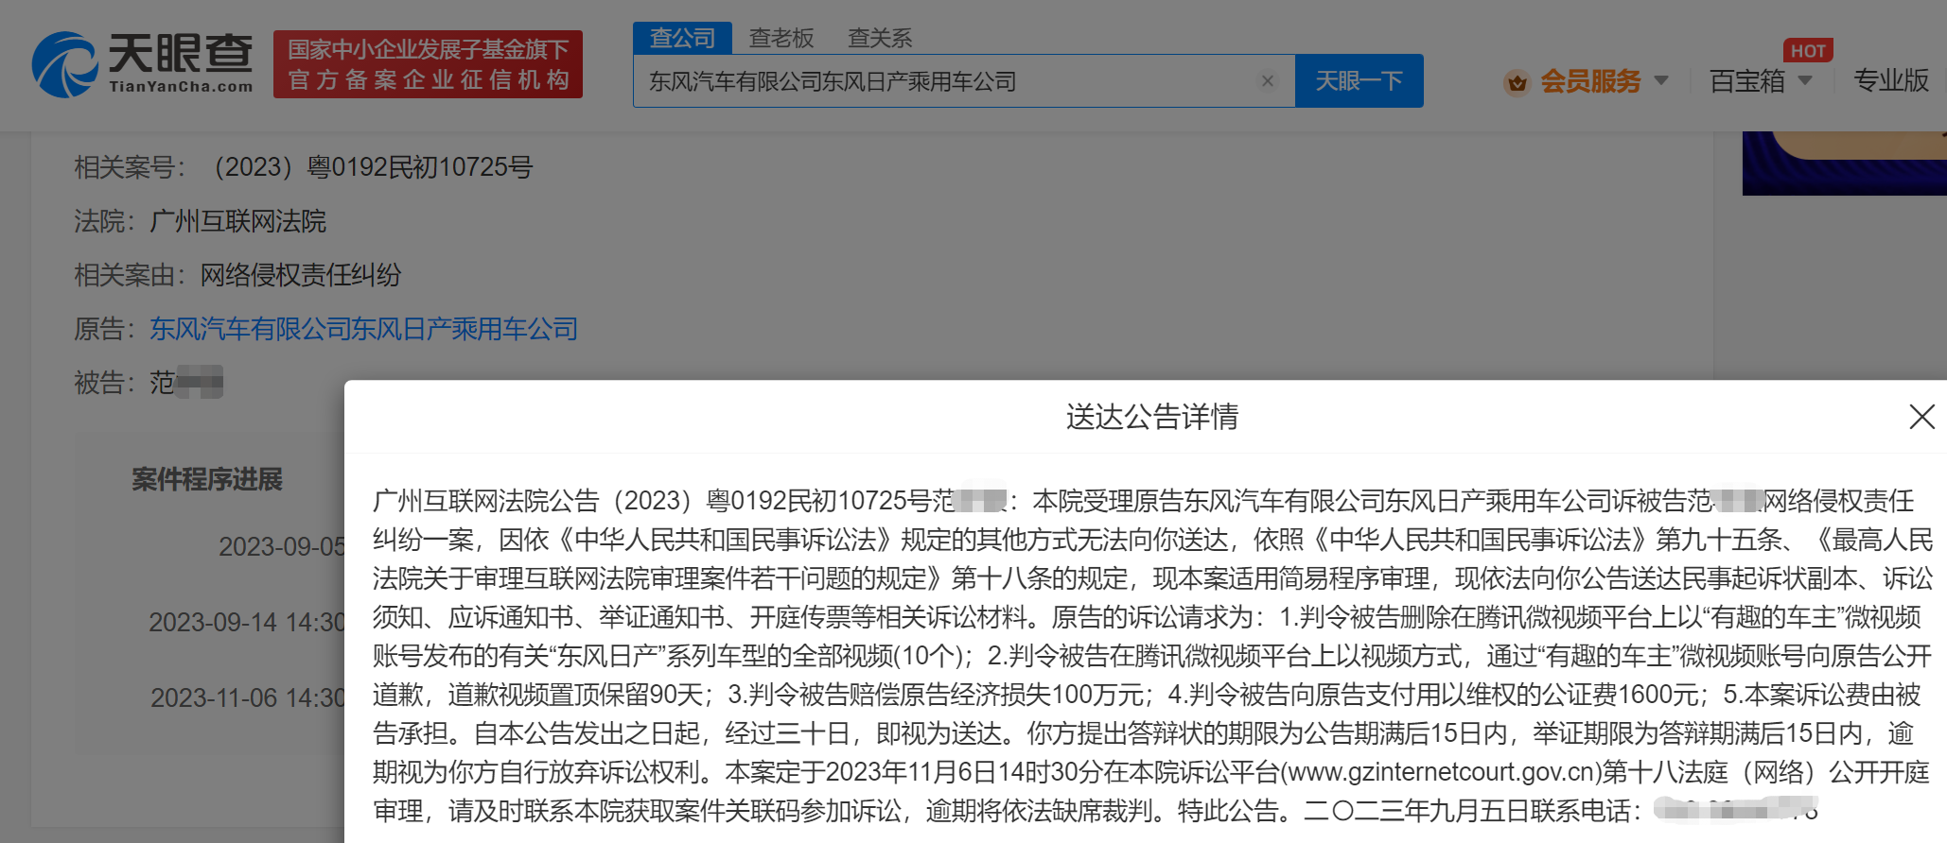Click the court name 广州互联网法院
Image resolution: width=1947 pixels, height=843 pixels.
[x=238, y=221]
